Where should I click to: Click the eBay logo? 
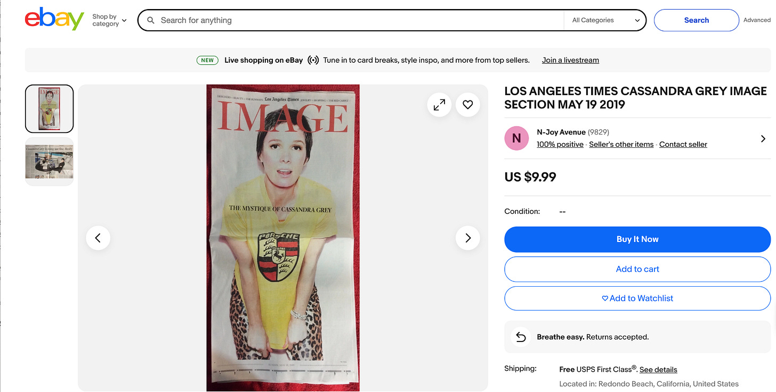tap(54, 20)
